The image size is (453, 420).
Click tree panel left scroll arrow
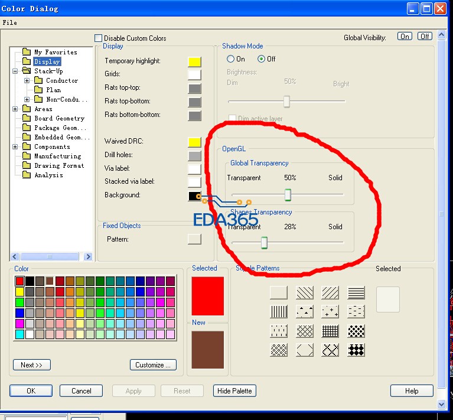click(15, 256)
